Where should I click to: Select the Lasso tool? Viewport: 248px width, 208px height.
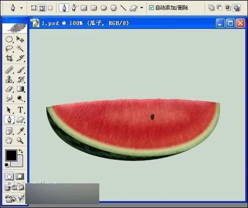coord(9,49)
